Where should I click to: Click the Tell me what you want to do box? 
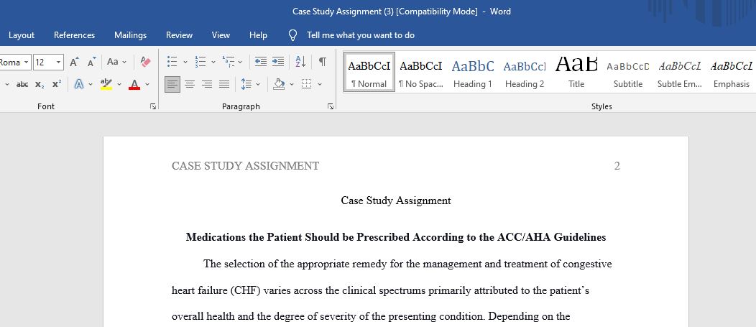[x=360, y=35]
